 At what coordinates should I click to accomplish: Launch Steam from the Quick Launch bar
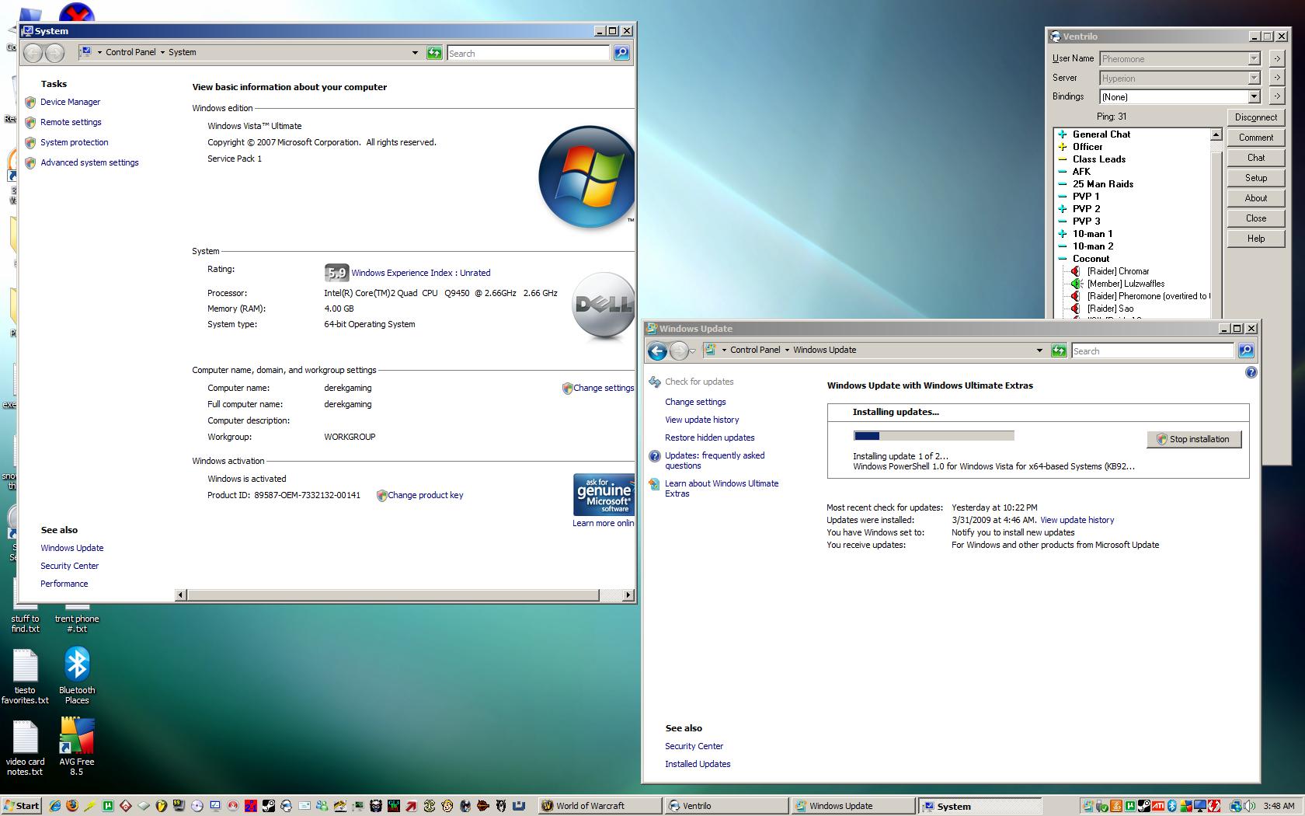click(268, 806)
